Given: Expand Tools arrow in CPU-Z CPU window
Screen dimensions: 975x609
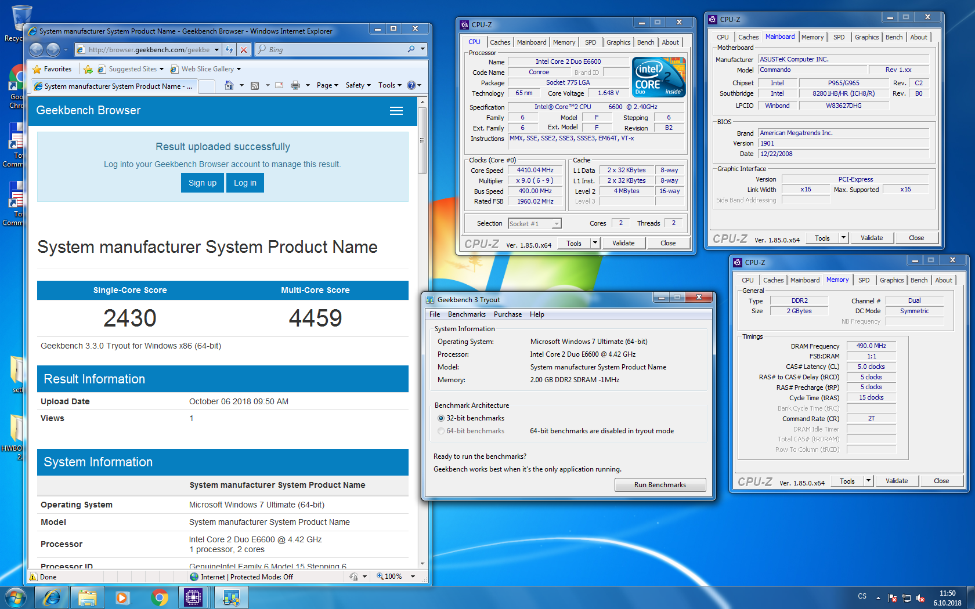Looking at the screenshot, I should tap(595, 243).
